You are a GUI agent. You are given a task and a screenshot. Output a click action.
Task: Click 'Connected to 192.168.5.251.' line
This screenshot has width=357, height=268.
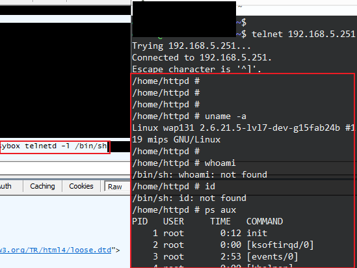pyautogui.click(x=202, y=58)
